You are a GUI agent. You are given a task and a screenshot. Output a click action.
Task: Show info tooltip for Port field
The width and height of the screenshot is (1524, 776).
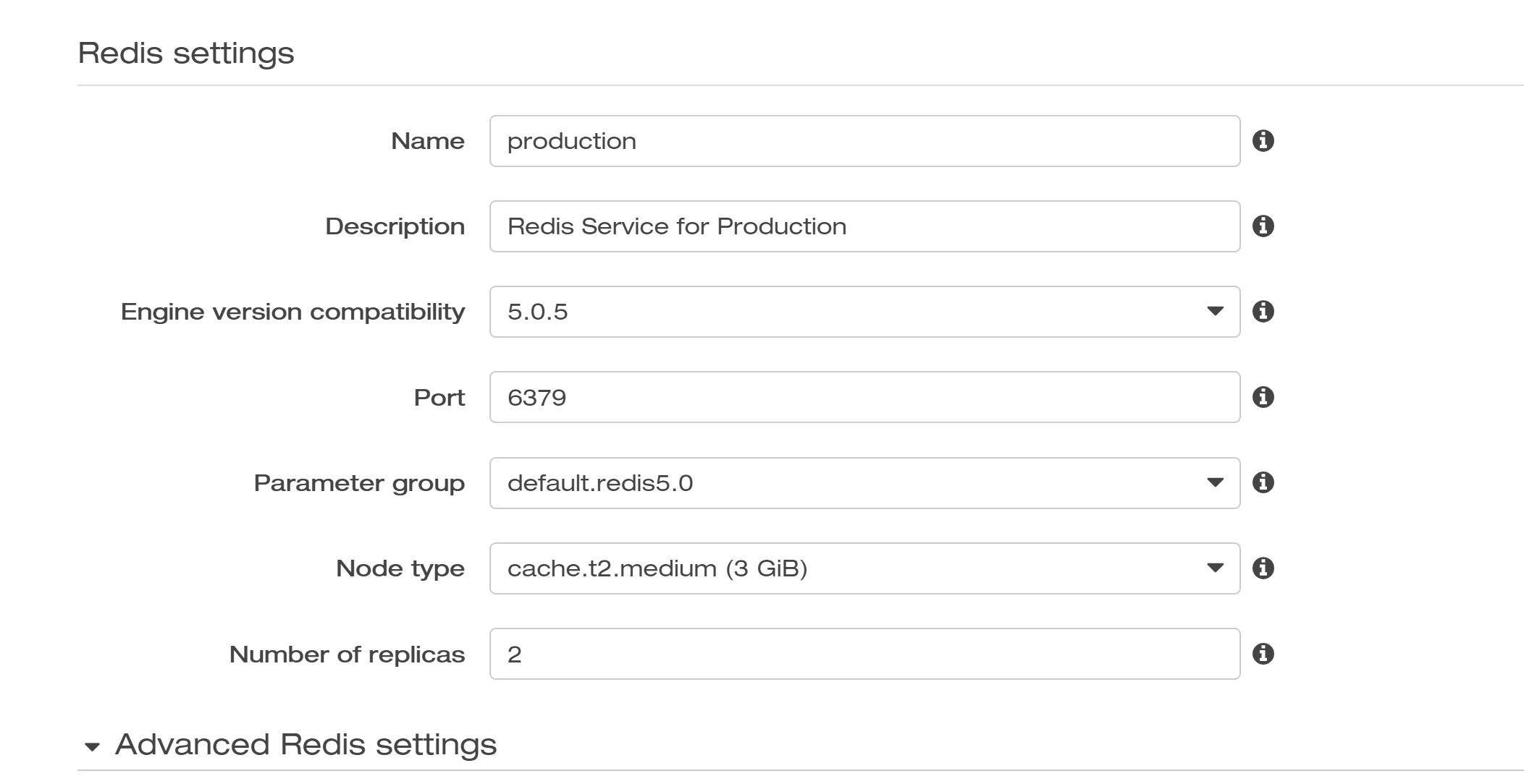tap(1263, 397)
